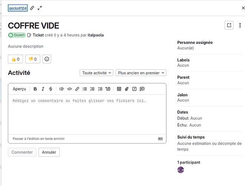
Task: Insert a link via toolbar link icon
Action: pos(77,89)
